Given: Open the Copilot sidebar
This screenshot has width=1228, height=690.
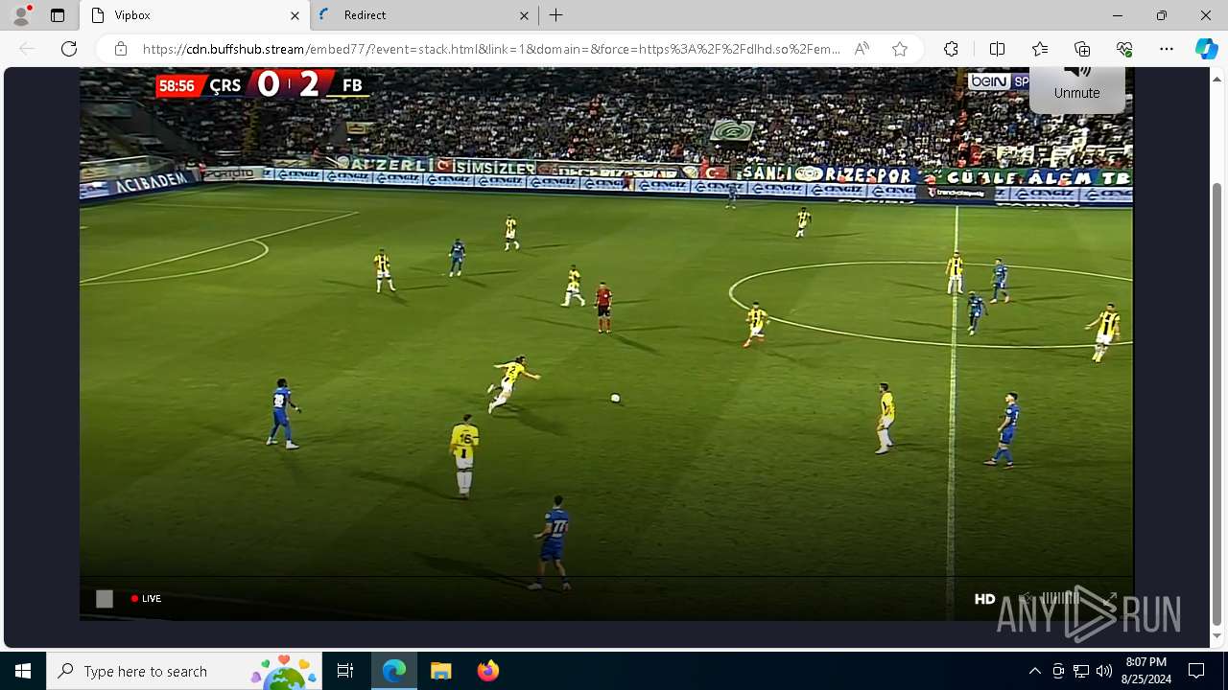Looking at the screenshot, I should (1206, 49).
